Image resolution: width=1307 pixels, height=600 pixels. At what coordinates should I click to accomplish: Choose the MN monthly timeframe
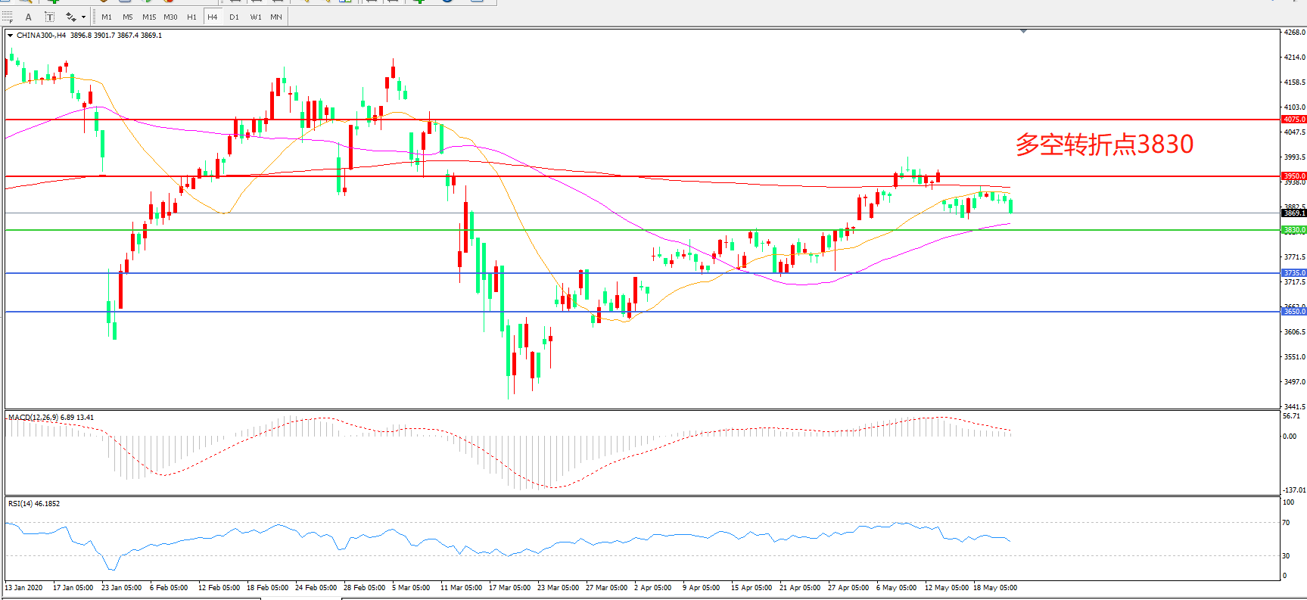pos(276,17)
